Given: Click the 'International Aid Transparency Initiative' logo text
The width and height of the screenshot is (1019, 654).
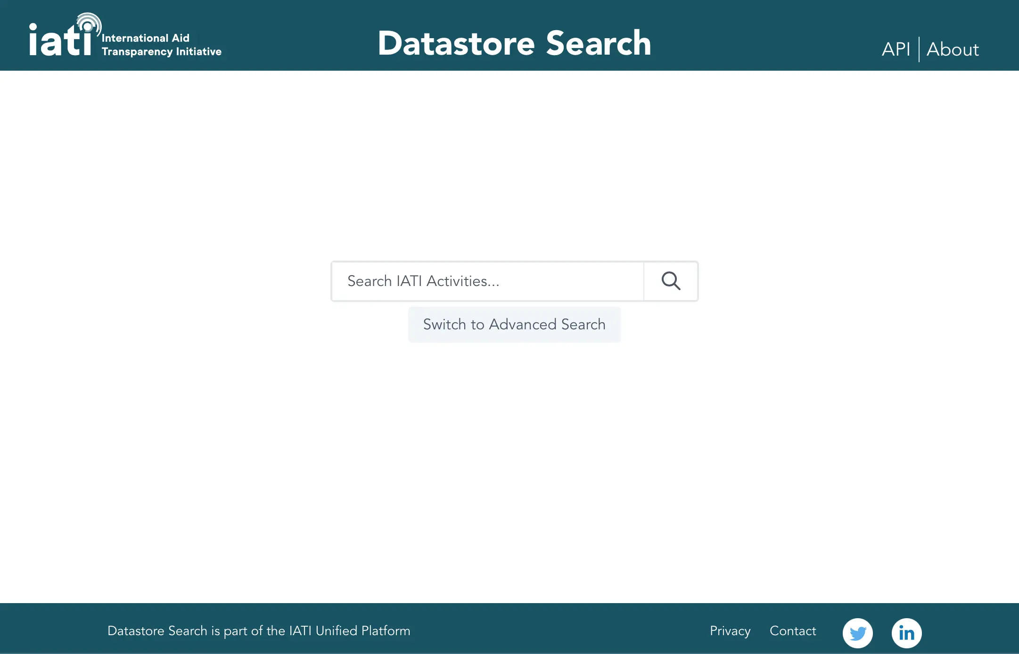Looking at the screenshot, I should tap(162, 45).
